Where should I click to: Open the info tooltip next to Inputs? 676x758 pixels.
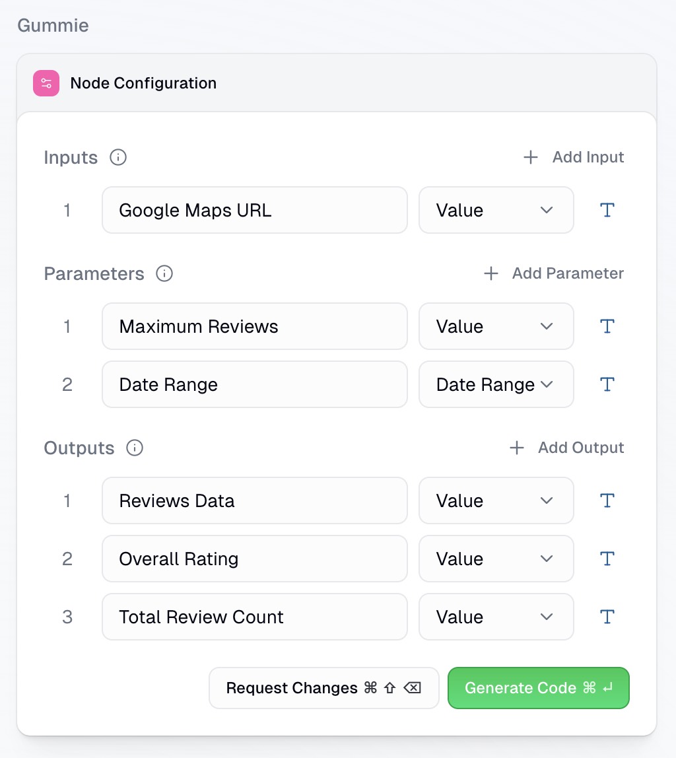[x=118, y=157]
